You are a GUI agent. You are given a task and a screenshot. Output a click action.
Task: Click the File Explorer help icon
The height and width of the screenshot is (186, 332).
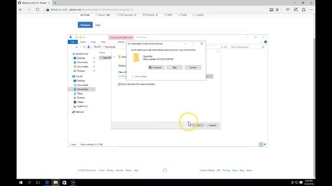point(266,42)
